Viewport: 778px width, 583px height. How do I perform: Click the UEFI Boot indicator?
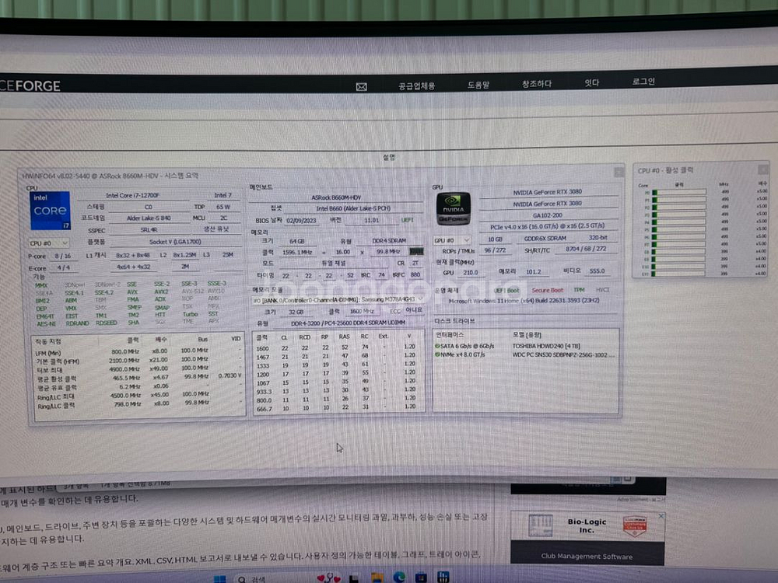coord(506,291)
